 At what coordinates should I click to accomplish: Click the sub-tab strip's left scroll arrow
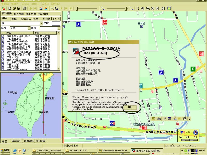(x=56, y=18)
